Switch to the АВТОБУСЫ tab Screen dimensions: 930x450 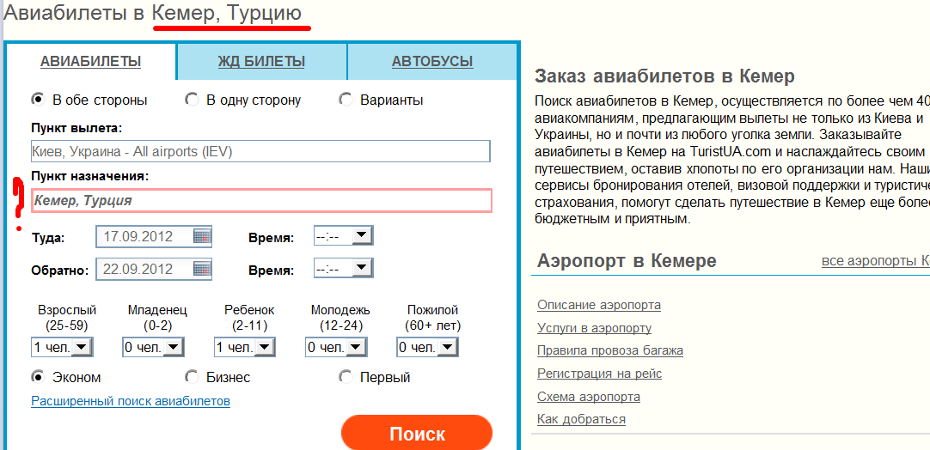(x=432, y=61)
